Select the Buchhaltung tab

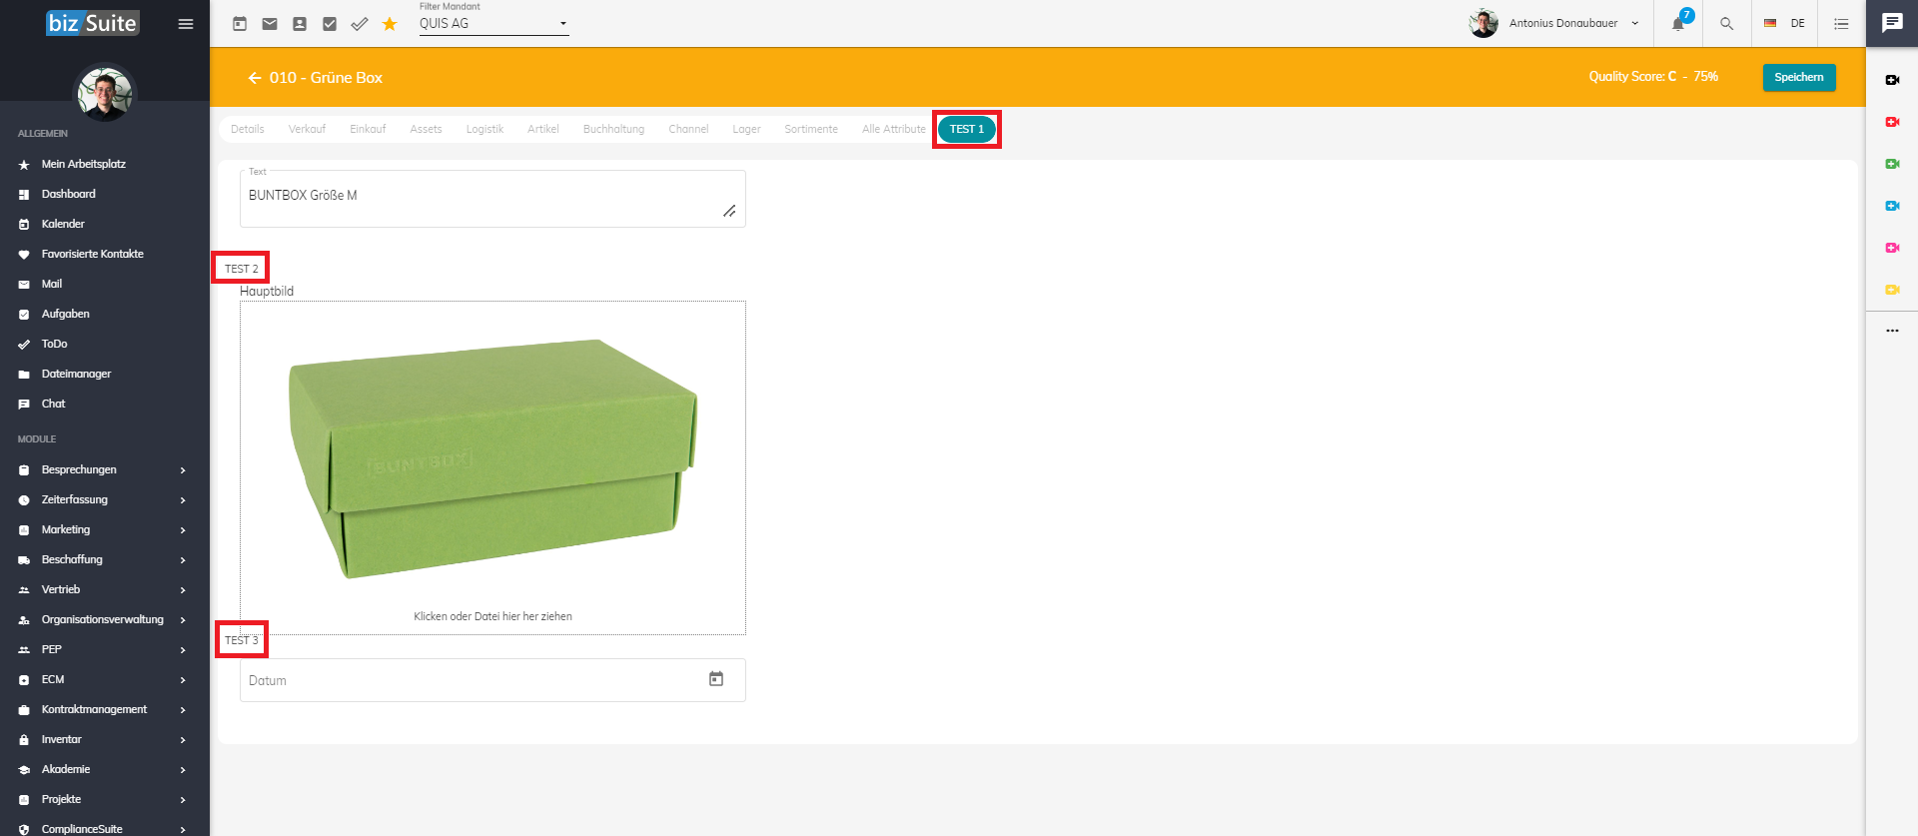point(613,129)
